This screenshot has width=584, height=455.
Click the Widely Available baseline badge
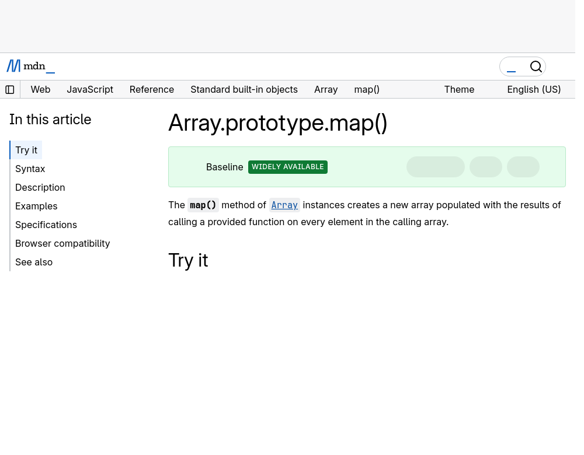[x=288, y=167]
